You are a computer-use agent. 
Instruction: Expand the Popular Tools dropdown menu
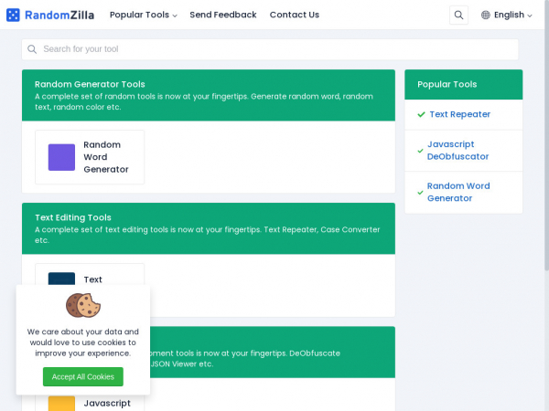pyautogui.click(x=144, y=15)
